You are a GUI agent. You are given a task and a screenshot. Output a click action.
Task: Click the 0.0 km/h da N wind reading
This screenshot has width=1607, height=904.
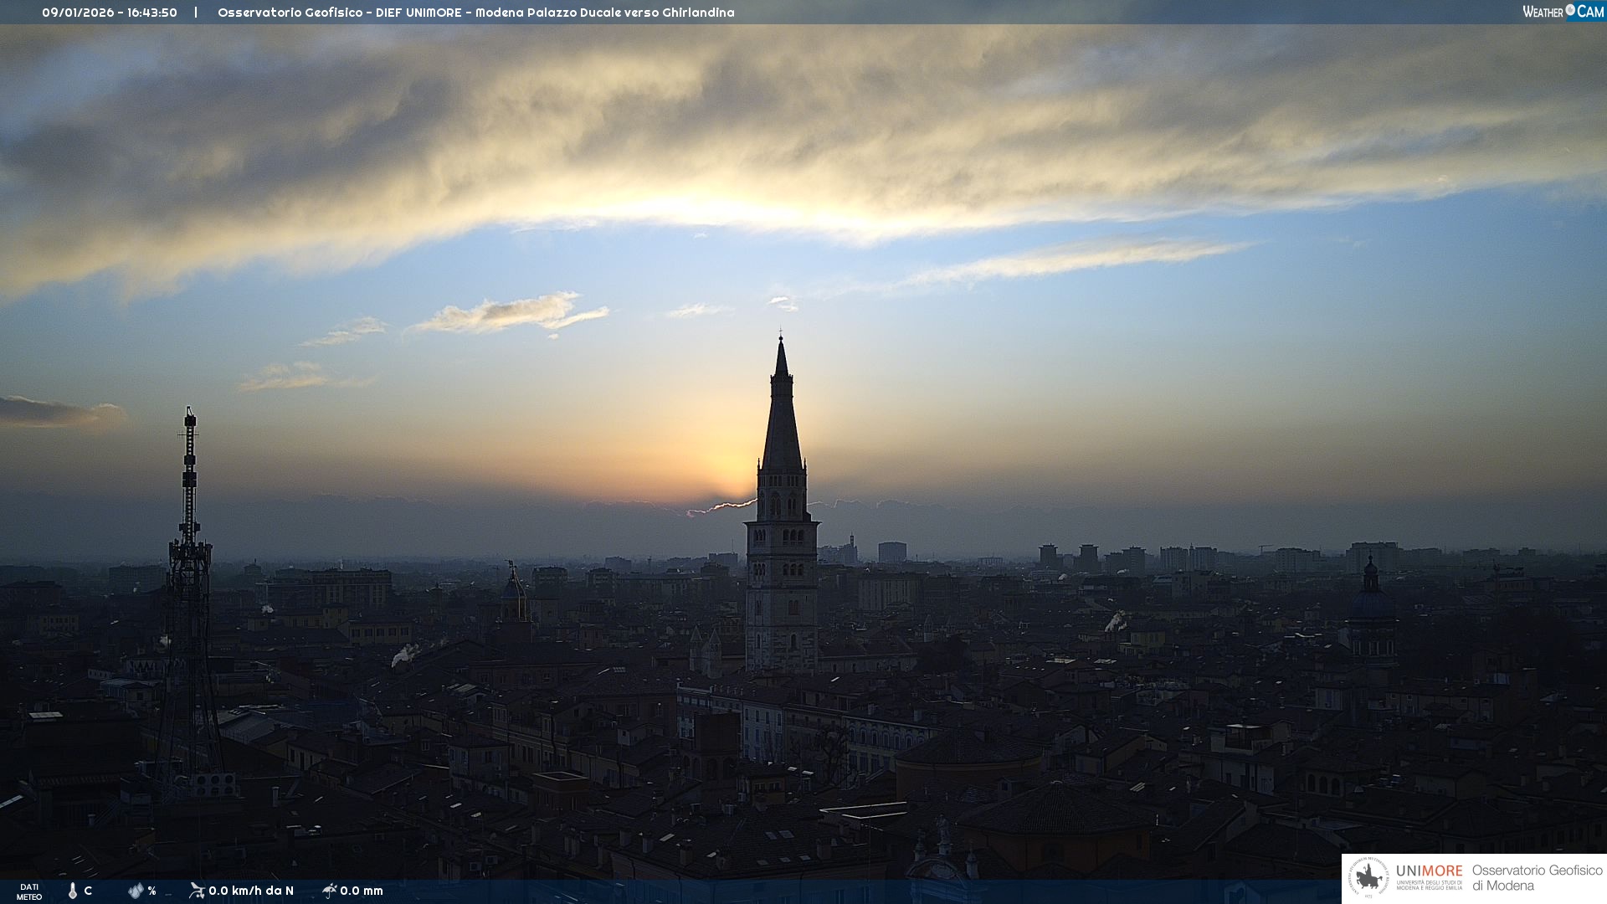[251, 891]
